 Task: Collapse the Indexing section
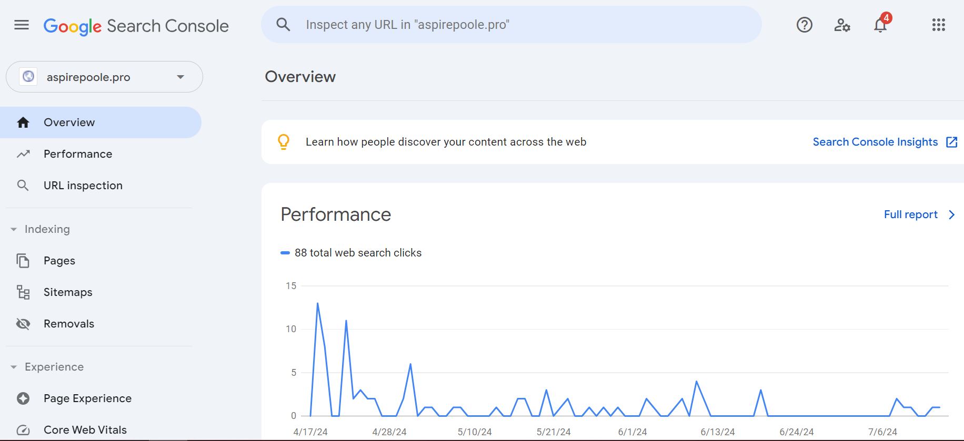click(14, 229)
